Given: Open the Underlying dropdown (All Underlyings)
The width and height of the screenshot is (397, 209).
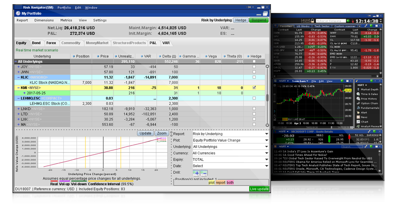Looking at the screenshot, I should click(230, 147).
